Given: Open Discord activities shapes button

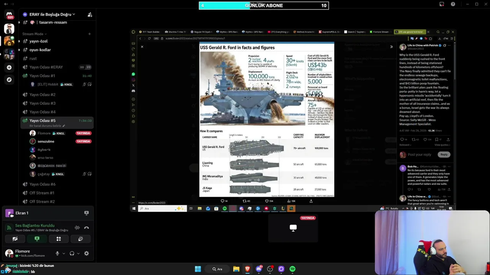Looking at the screenshot, I should 59,239.
